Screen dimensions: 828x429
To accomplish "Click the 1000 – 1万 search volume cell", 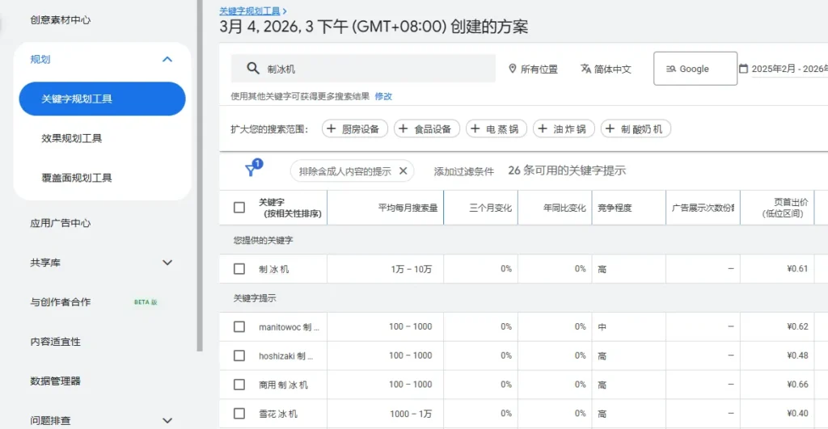I will click(x=411, y=414).
